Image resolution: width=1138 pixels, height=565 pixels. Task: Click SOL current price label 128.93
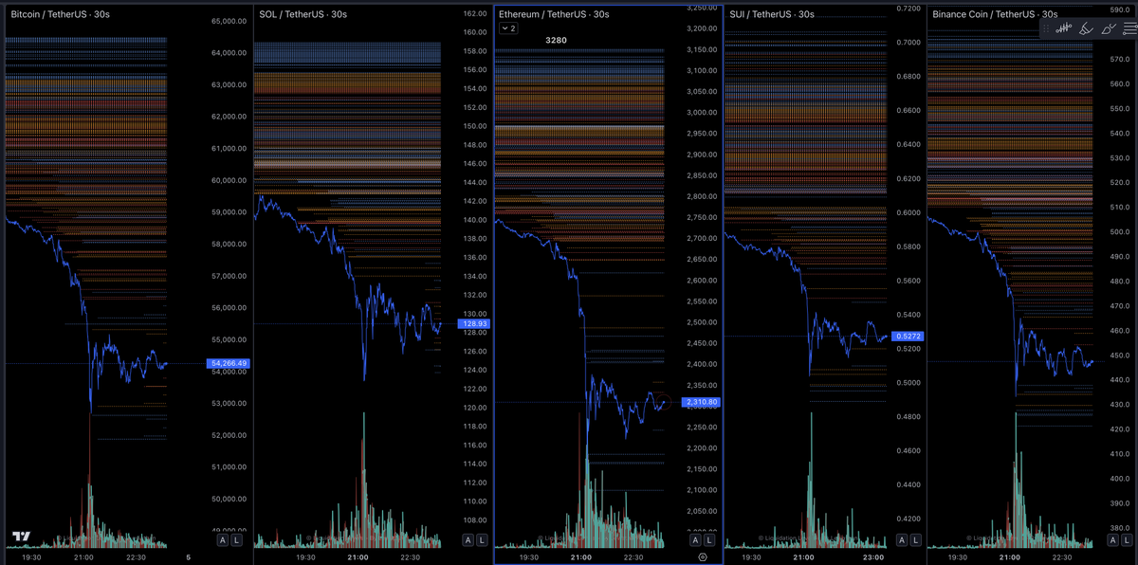tap(472, 323)
